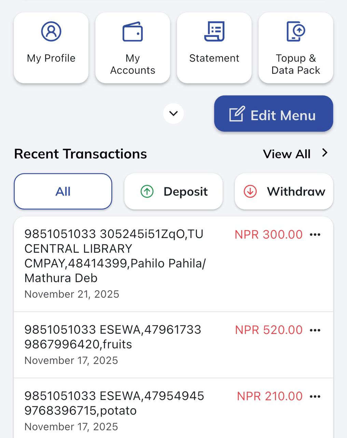Select the All transactions filter tab
The width and height of the screenshot is (347, 438).
click(63, 191)
